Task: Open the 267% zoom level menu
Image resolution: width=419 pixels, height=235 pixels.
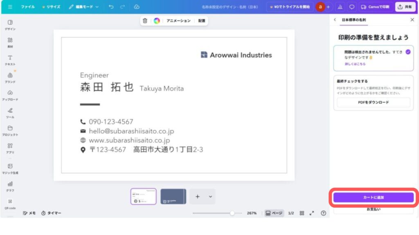Action: [251, 213]
